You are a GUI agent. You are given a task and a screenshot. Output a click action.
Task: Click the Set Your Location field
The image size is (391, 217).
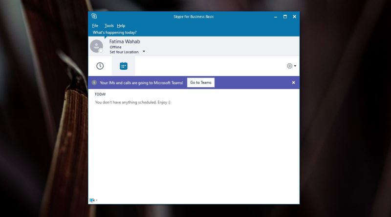pyautogui.click(x=124, y=52)
